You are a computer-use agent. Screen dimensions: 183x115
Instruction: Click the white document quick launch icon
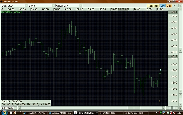[11, 113]
